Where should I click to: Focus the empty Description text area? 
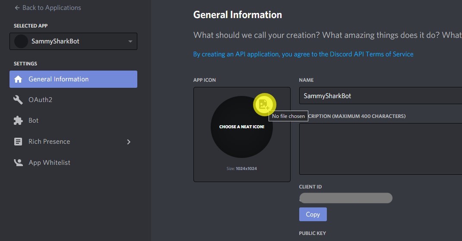click(380, 148)
